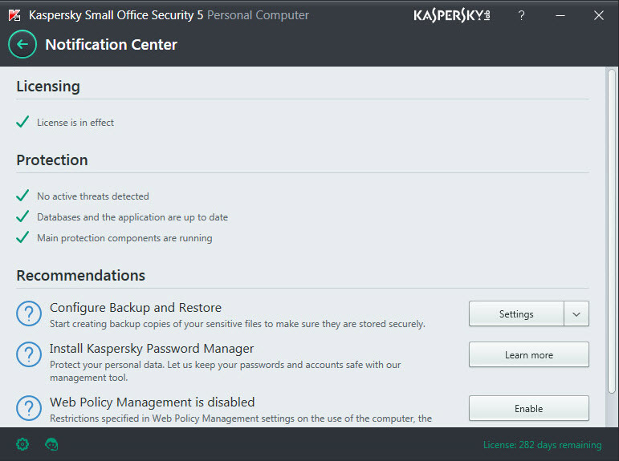Click the checkmark beside Databases and the application
Screen dimensions: 619x461
(22, 216)
